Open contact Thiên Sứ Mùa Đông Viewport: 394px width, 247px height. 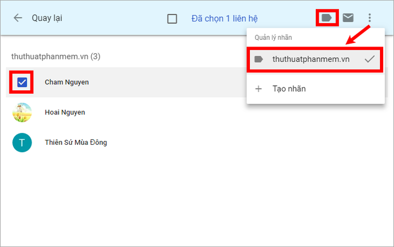point(76,143)
